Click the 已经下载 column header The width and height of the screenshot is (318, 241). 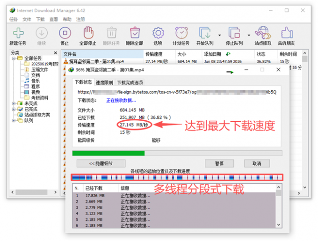pos(101,189)
